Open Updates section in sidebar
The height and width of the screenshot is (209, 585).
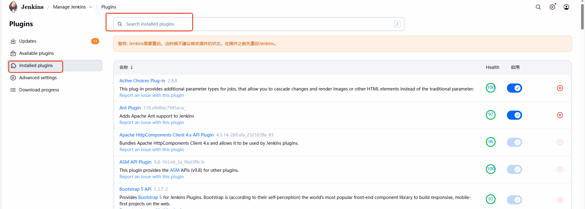pyautogui.click(x=55, y=41)
